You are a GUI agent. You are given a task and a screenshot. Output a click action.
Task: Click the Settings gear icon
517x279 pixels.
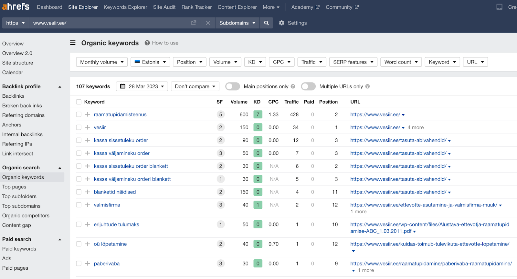pyautogui.click(x=281, y=23)
